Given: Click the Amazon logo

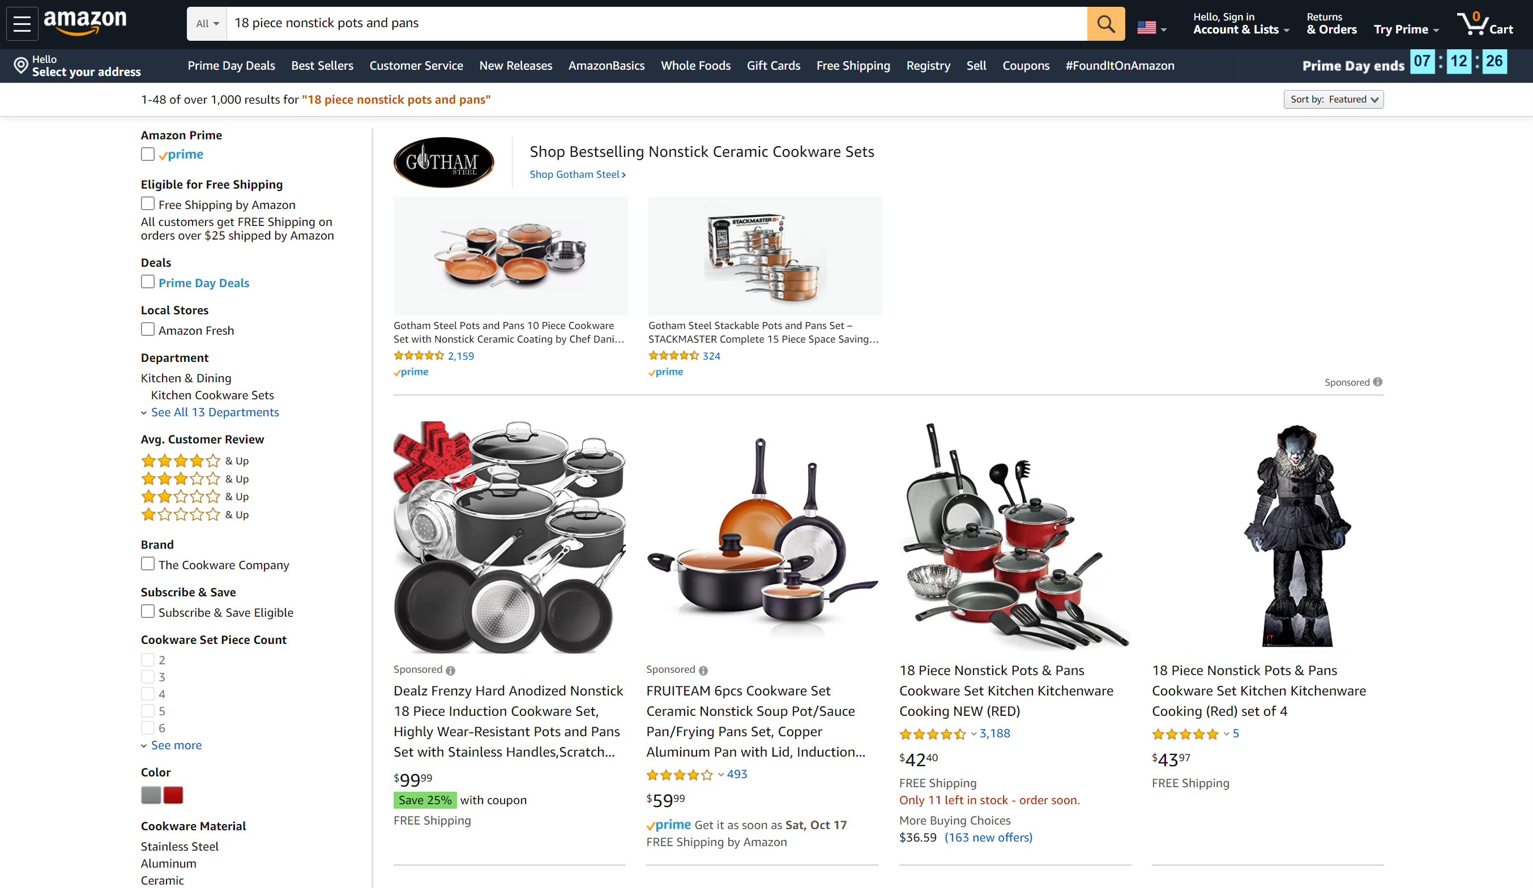Looking at the screenshot, I should pos(85,23).
